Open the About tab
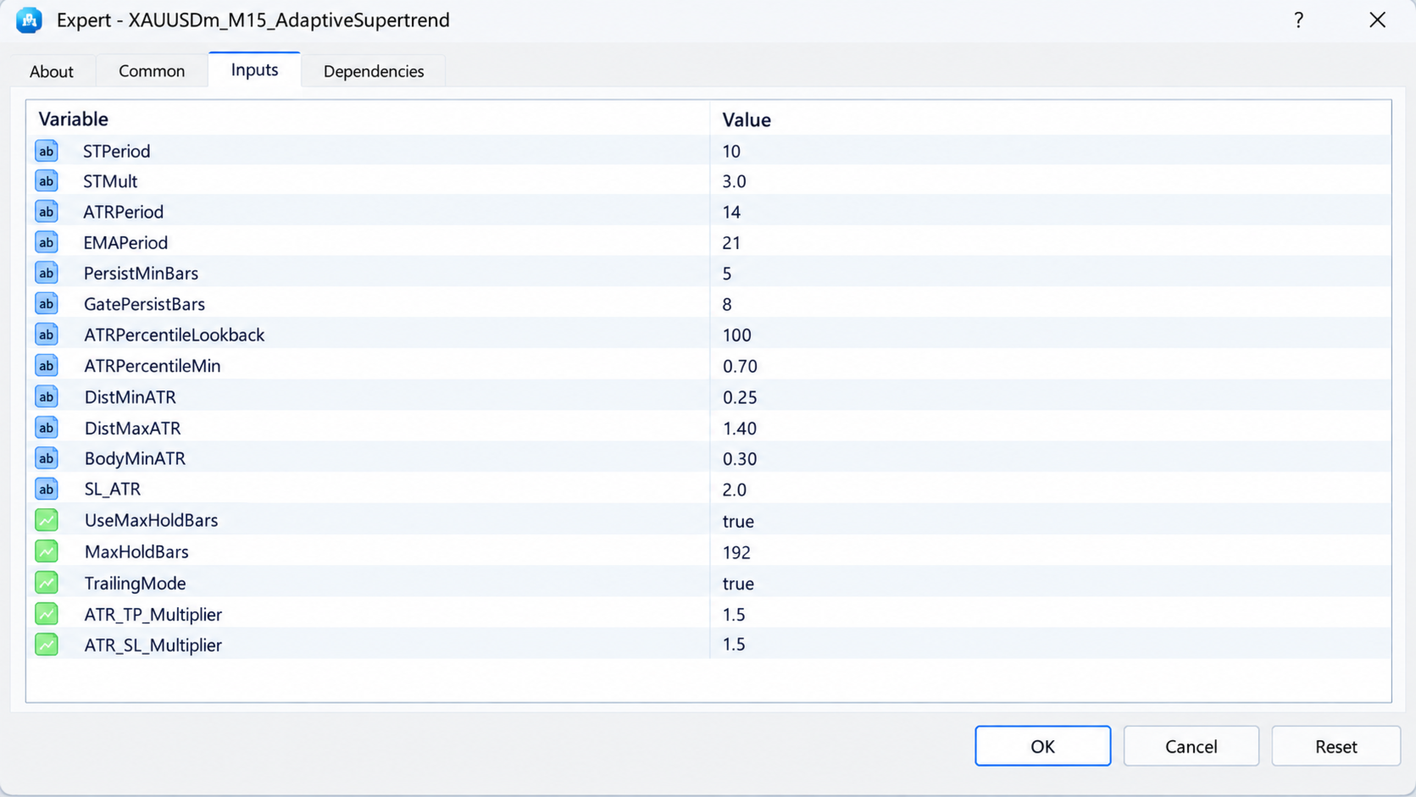1416x797 pixels. coord(52,71)
